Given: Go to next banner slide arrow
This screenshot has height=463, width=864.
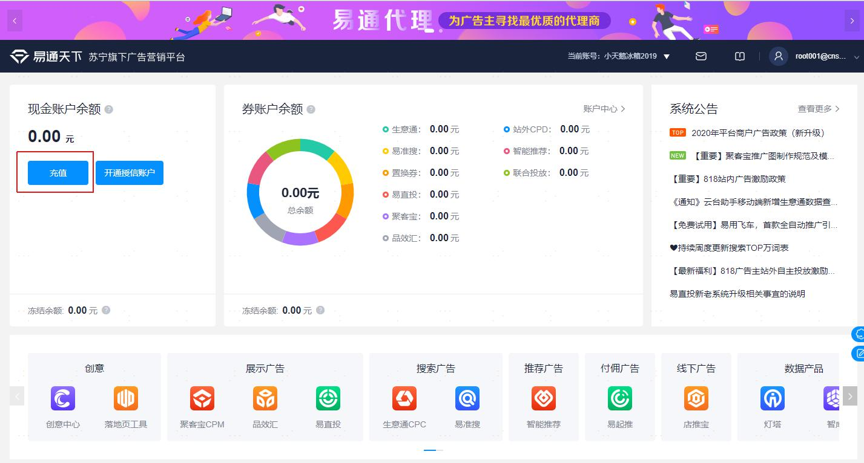Looking at the screenshot, I should pos(851,21).
